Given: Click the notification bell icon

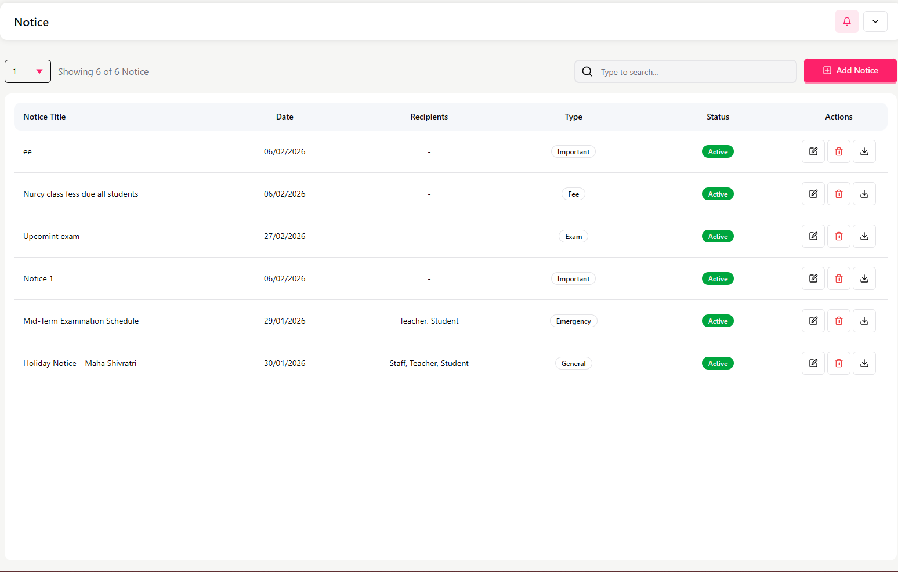Looking at the screenshot, I should 846,21.
